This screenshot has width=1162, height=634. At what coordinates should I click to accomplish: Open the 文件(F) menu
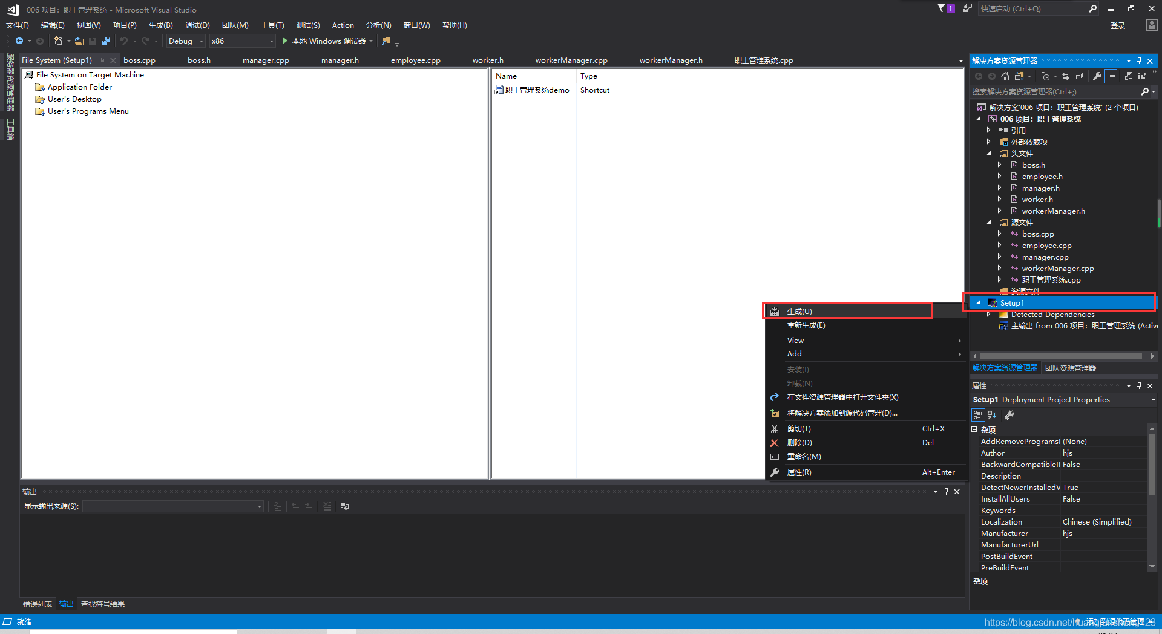click(x=18, y=25)
